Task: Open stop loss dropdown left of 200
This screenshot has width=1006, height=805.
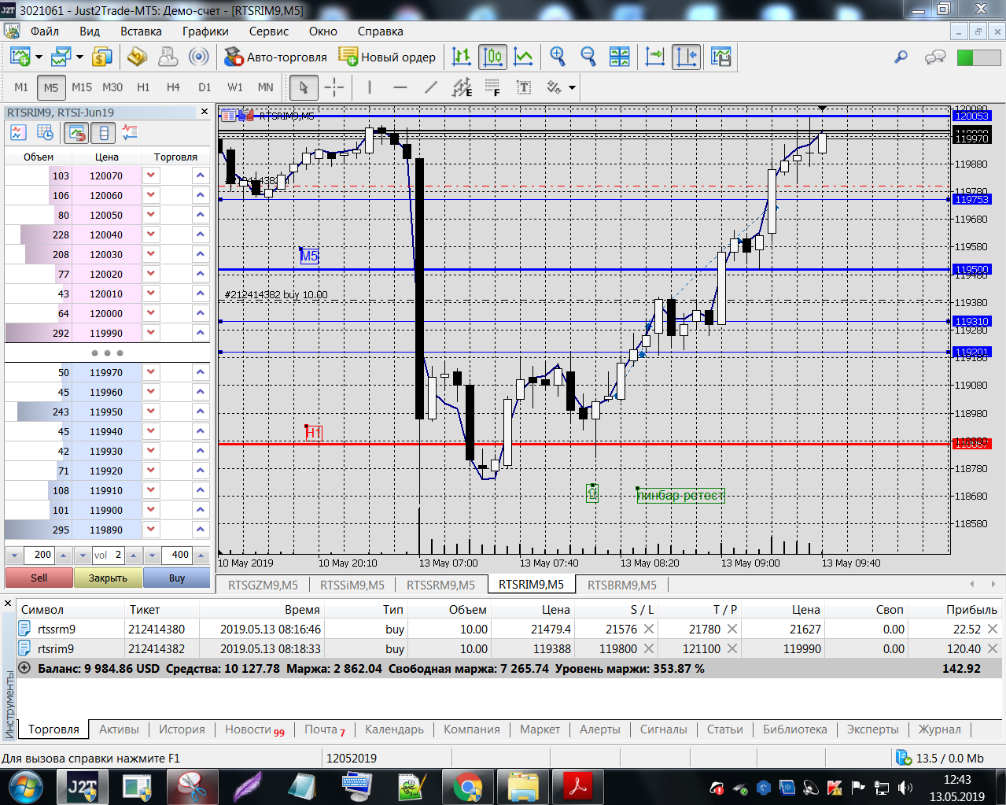Action: pos(14,555)
